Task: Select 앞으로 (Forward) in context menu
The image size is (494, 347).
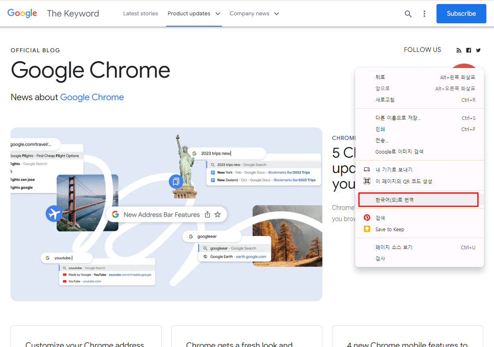Action: (x=420, y=88)
